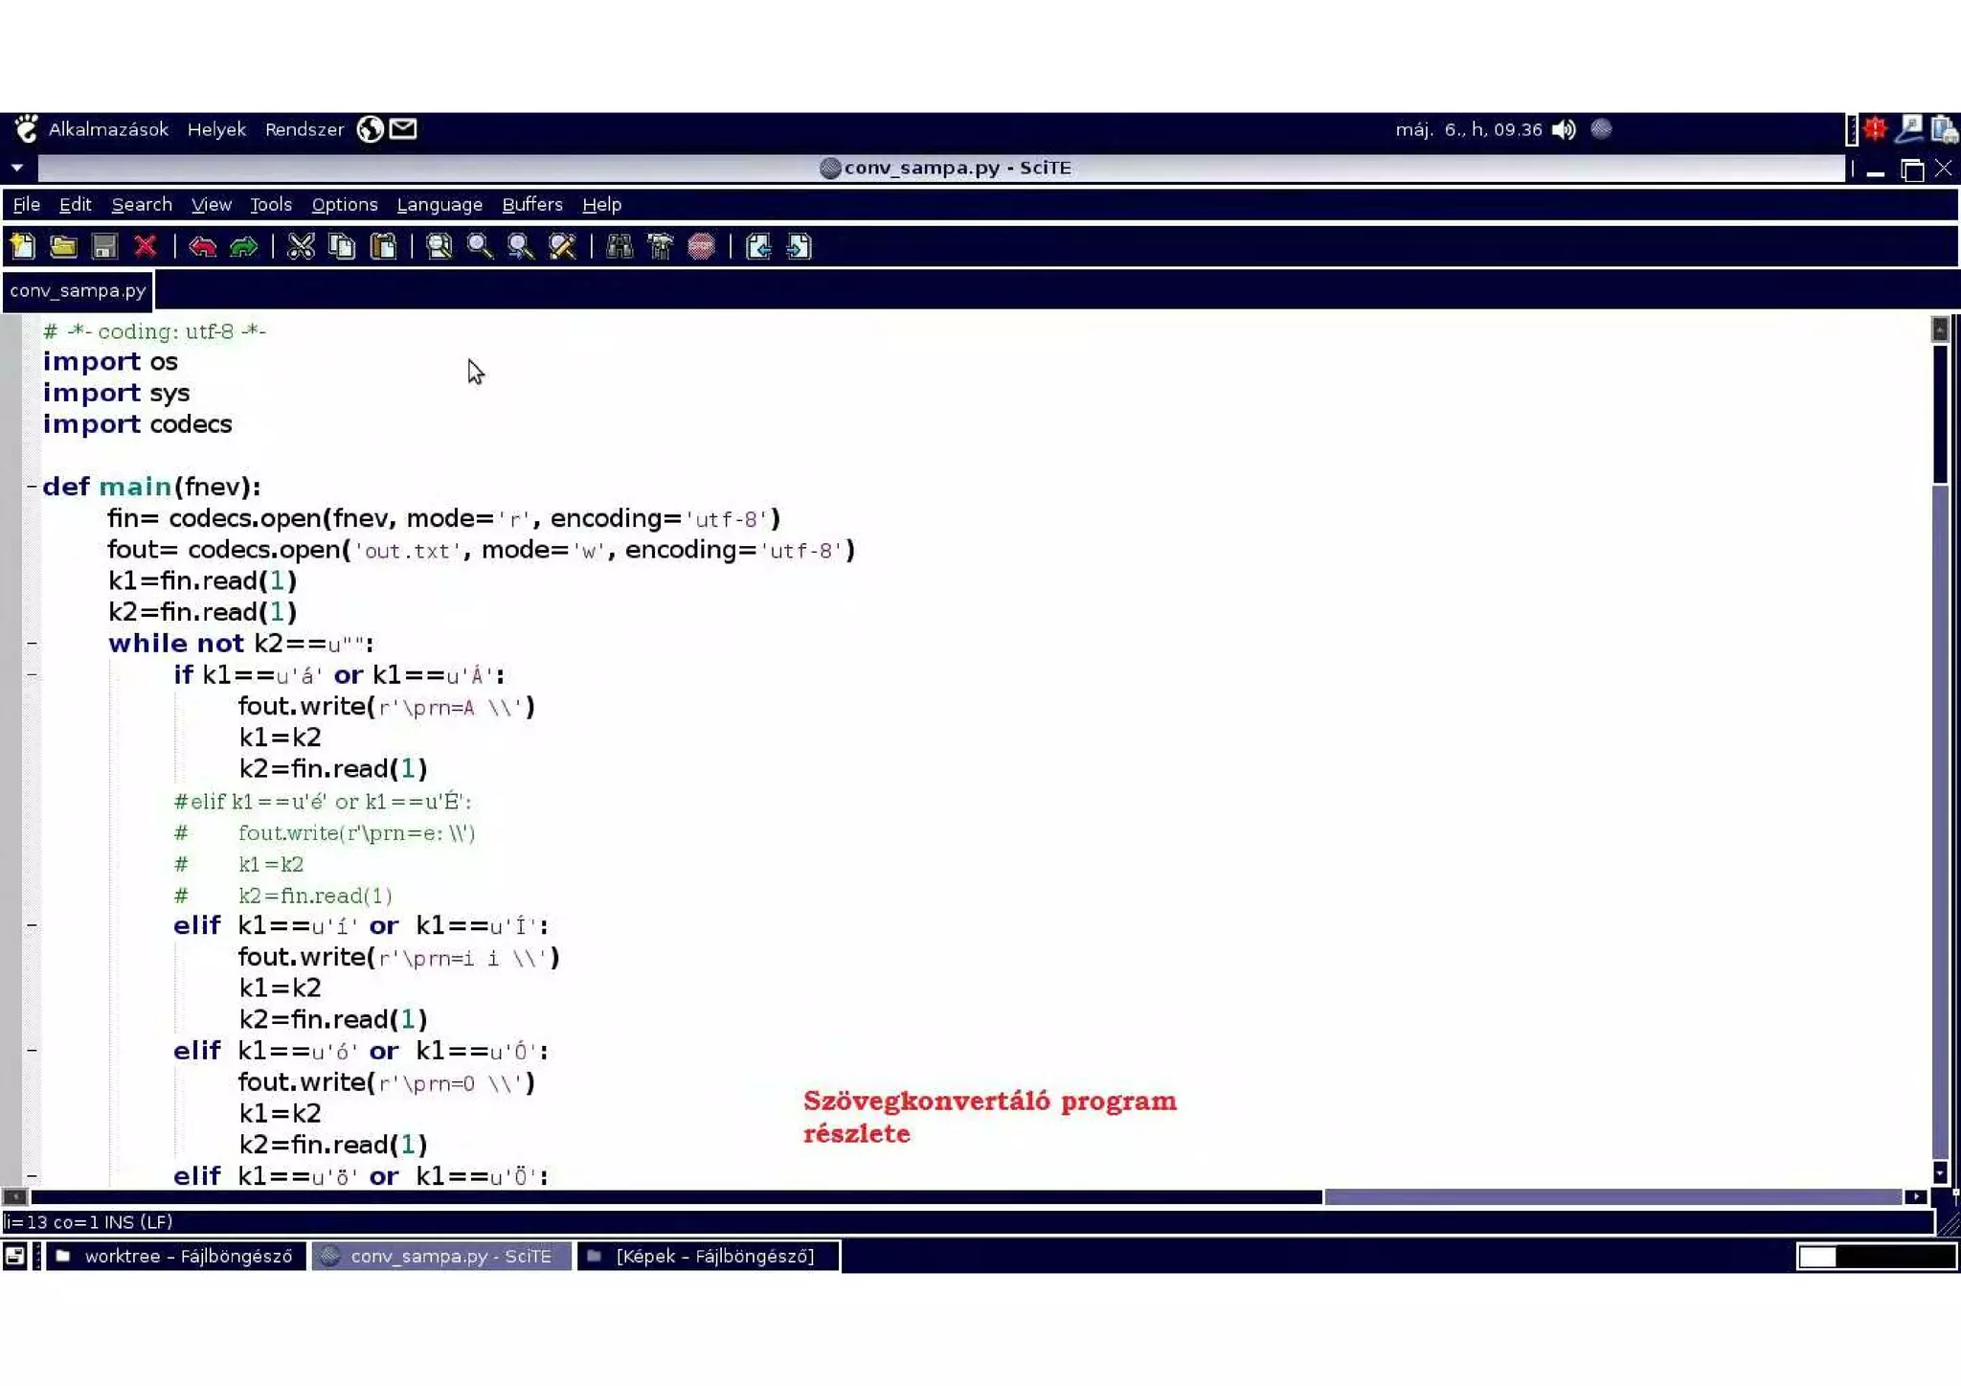
Task: Click the New file toolbar icon
Action: click(x=23, y=247)
